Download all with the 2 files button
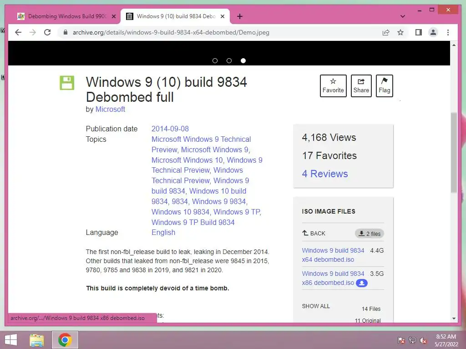Image resolution: width=466 pixels, height=349 pixels. pyautogui.click(x=370, y=234)
